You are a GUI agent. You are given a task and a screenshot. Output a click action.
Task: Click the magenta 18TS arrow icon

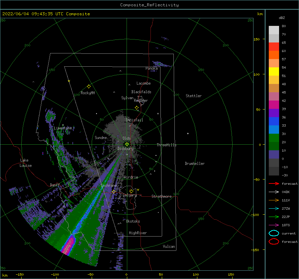click(274, 225)
